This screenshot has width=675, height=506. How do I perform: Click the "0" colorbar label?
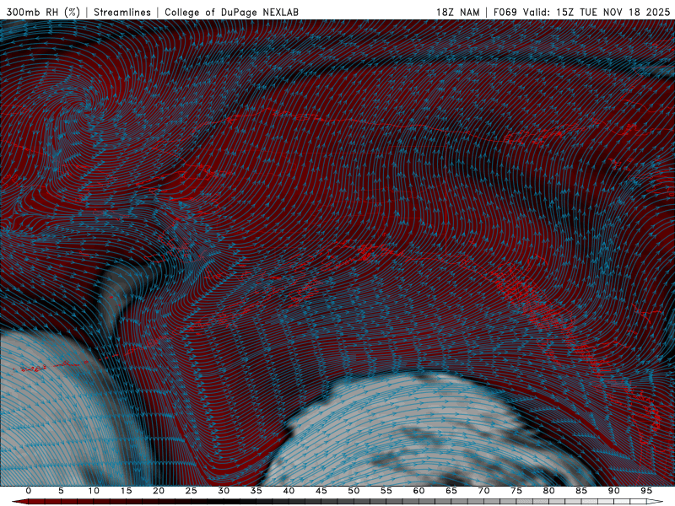[x=29, y=491]
